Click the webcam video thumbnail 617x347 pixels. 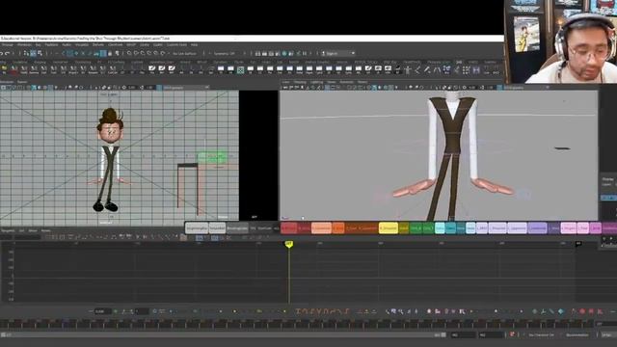560,41
